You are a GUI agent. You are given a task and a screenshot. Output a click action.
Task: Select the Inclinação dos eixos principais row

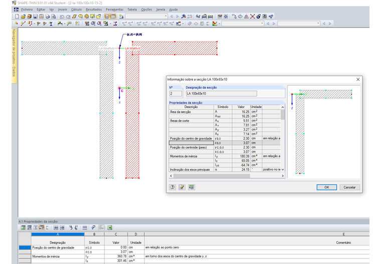click(225, 169)
